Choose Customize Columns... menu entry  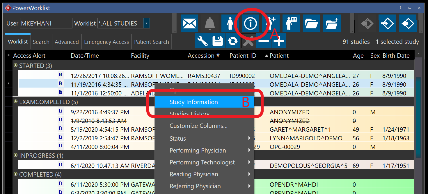(198, 126)
